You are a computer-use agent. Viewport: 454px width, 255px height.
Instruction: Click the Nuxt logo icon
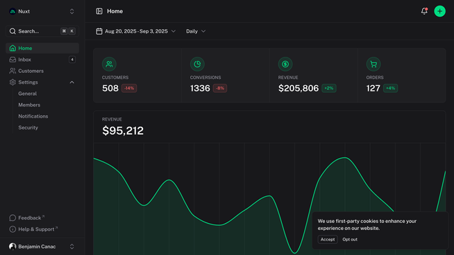(12, 11)
